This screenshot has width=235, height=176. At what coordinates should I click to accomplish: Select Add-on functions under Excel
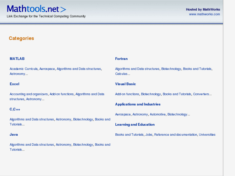click(62, 94)
